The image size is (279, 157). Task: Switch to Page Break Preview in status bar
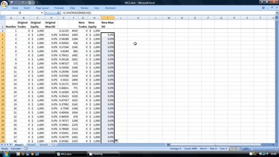(x=239, y=149)
